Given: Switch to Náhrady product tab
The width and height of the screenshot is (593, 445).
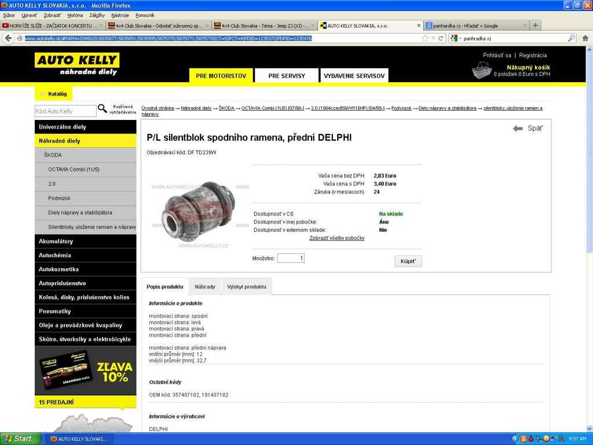Looking at the screenshot, I should [x=205, y=287].
